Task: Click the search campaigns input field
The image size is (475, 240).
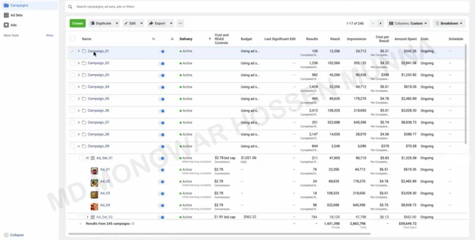Action: [266, 6]
